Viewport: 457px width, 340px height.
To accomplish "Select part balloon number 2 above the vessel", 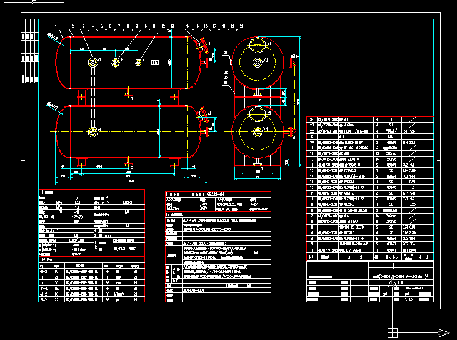I will click(73, 26).
